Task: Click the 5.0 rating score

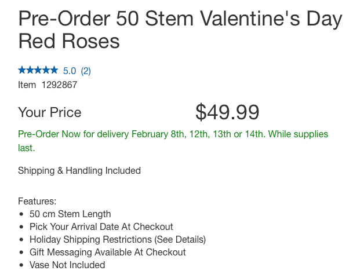Action: point(70,71)
